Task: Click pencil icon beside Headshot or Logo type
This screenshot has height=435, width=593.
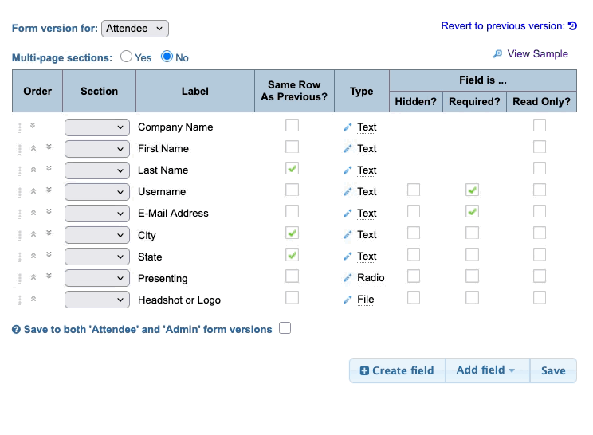Action: tap(348, 300)
